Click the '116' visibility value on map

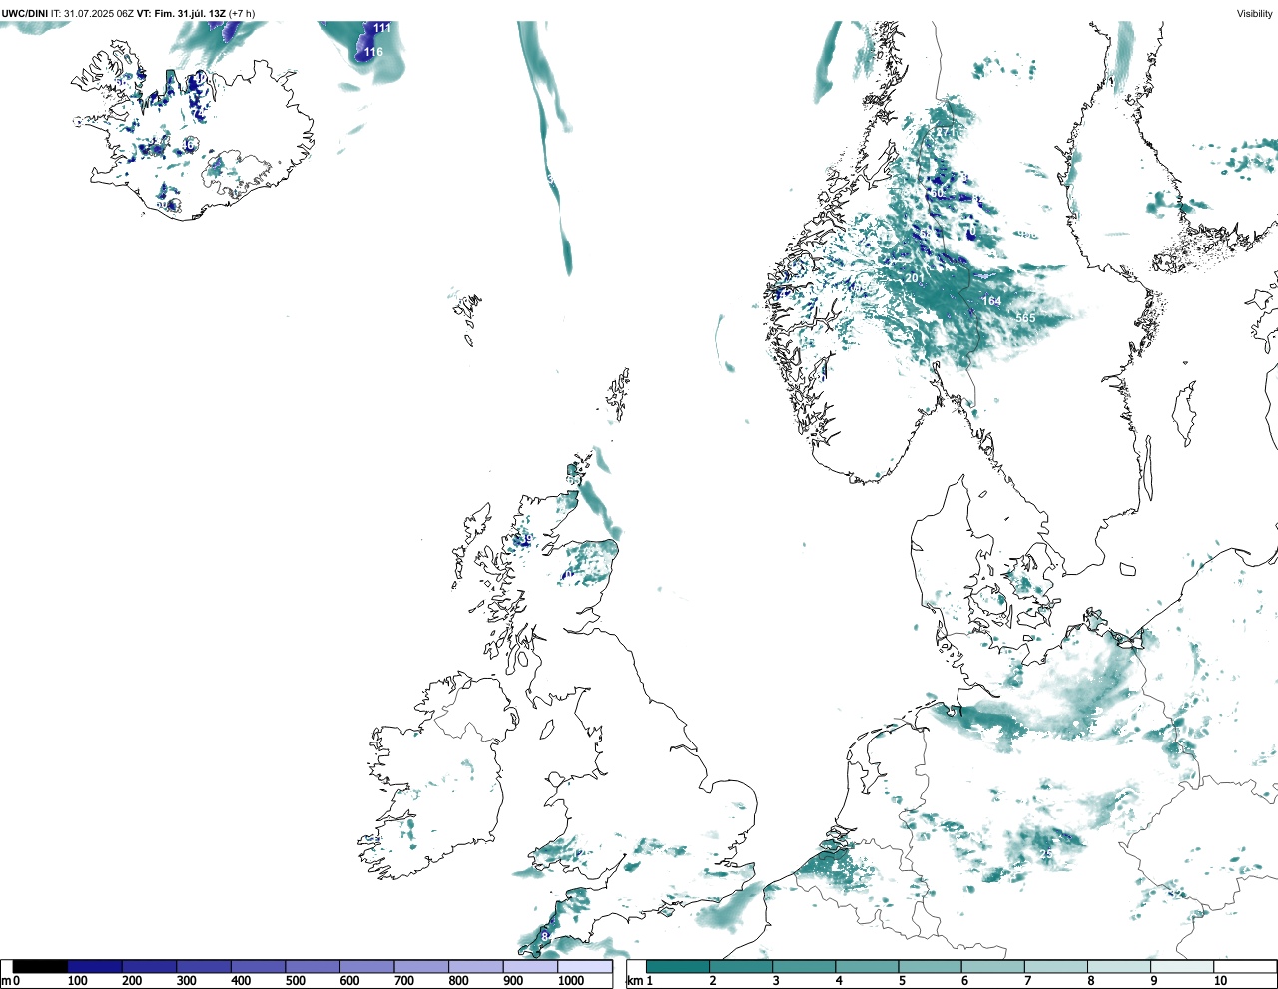pyautogui.click(x=373, y=52)
